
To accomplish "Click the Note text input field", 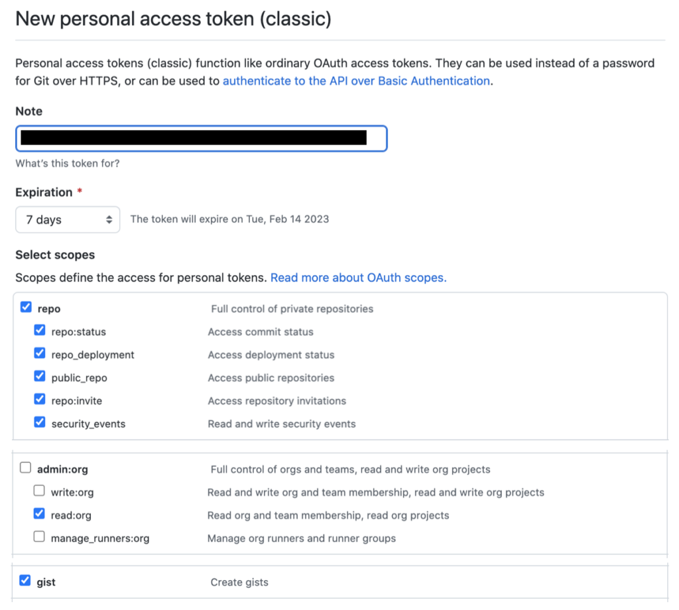I will [201, 139].
